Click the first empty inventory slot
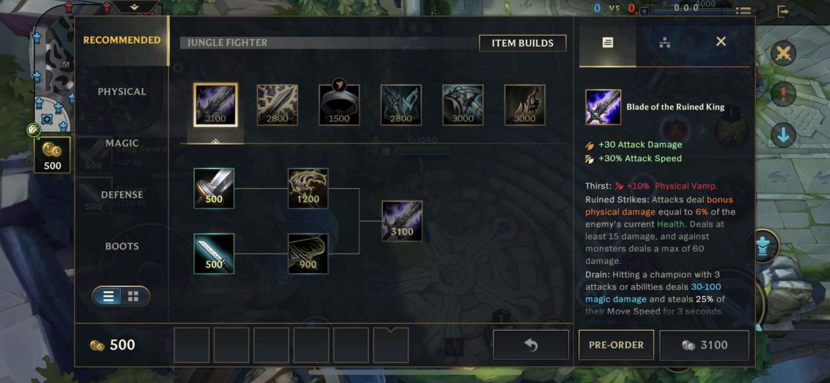 click(192, 345)
